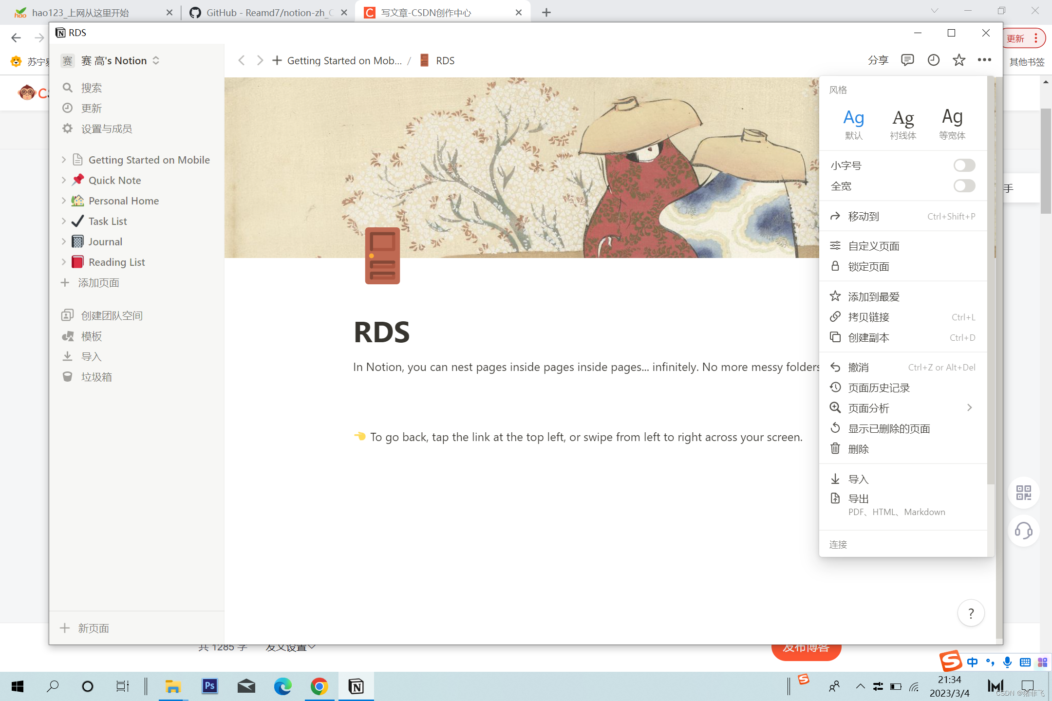Click the three-dots page menu icon
The width and height of the screenshot is (1052, 701).
point(984,60)
